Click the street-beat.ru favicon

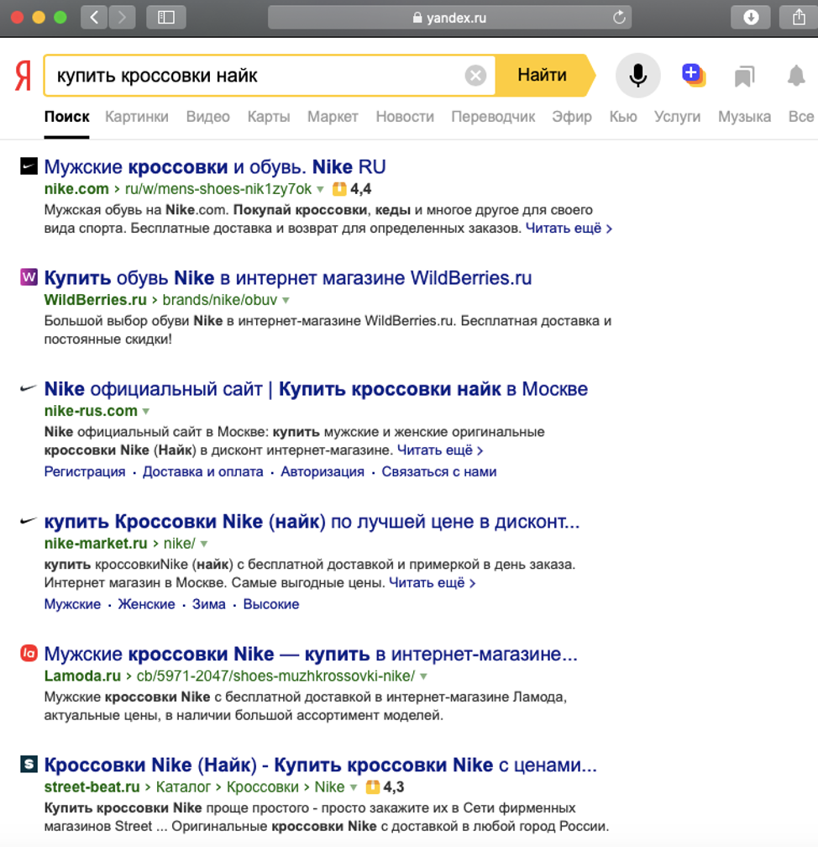click(29, 764)
